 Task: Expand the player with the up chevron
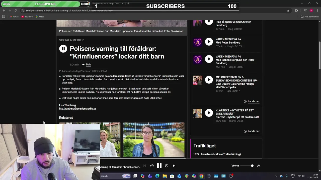tap(259, 165)
